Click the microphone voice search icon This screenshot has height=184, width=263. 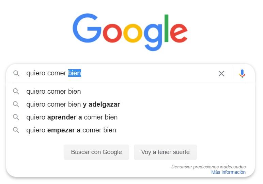coord(242,73)
